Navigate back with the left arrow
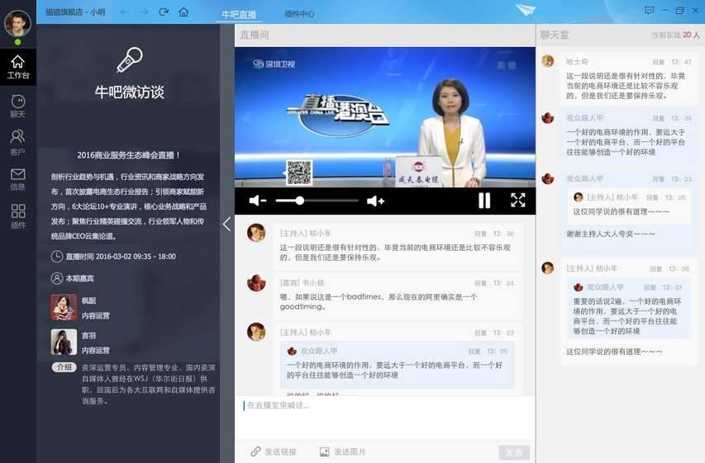Image resolution: width=705 pixels, height=463 pixels. point(124,12)
